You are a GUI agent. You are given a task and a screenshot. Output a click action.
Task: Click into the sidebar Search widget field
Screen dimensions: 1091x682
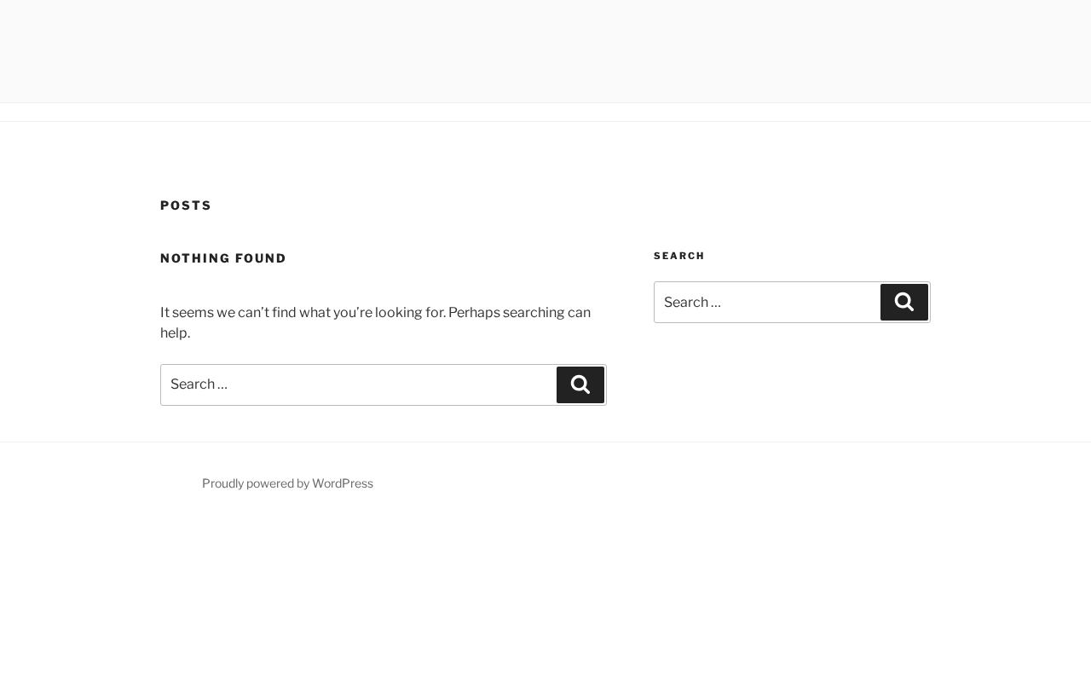[x=767, y=302]
